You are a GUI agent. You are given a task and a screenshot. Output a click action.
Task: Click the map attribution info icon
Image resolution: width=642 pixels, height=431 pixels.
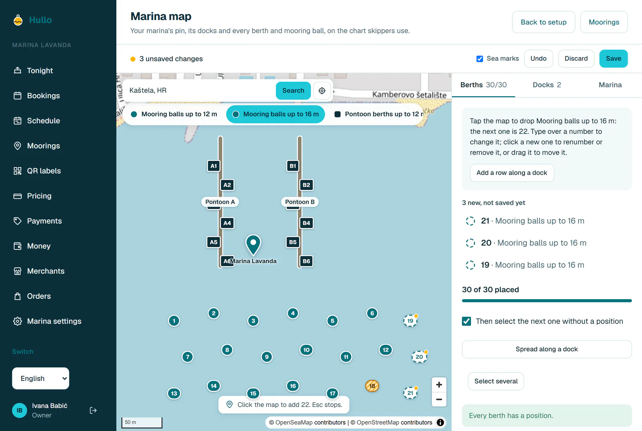point(440,422)
